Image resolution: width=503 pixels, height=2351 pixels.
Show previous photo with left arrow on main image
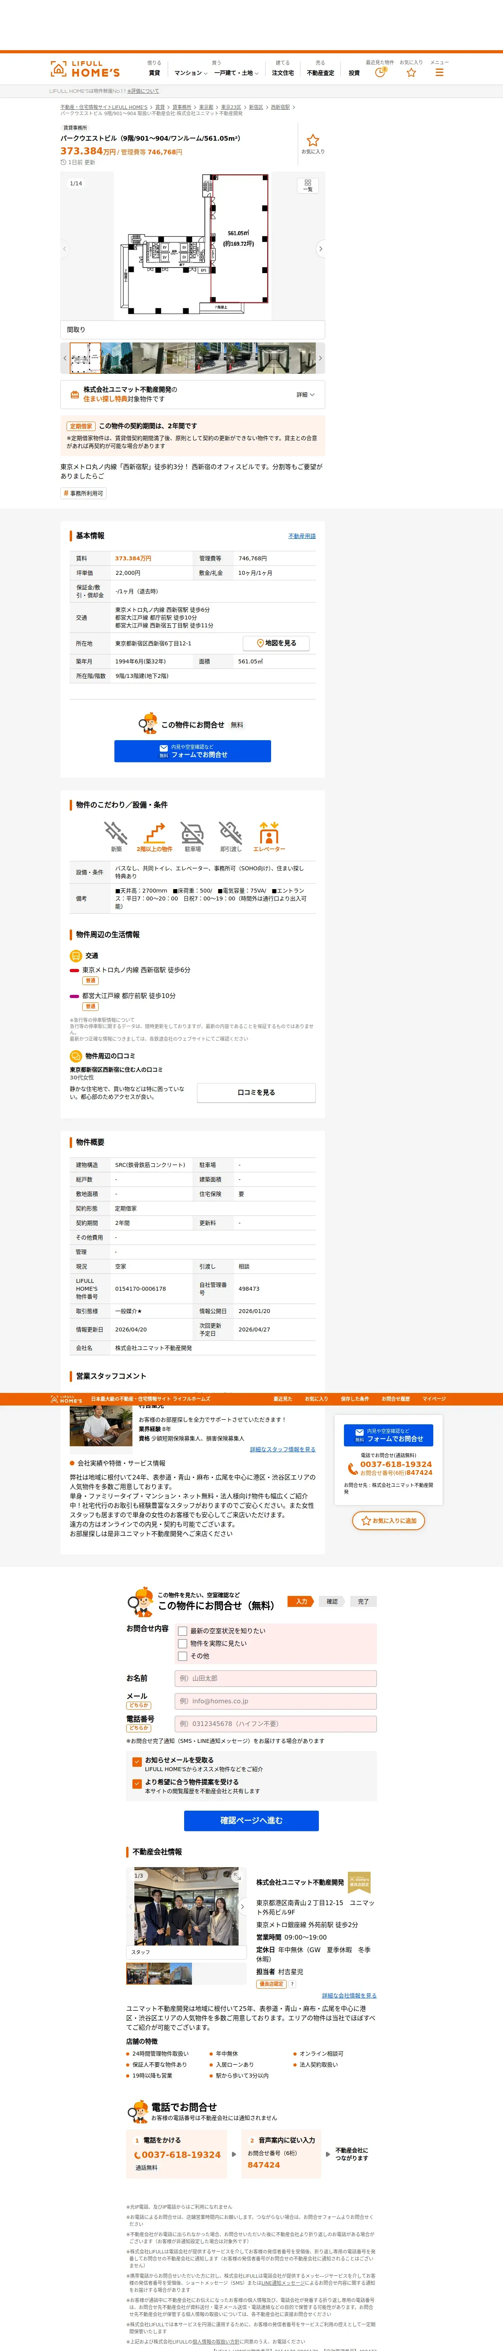pyautogui.click(x=65, y=248)
